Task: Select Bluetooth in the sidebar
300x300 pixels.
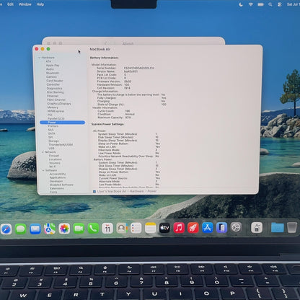Action: (x=53, y=73)
